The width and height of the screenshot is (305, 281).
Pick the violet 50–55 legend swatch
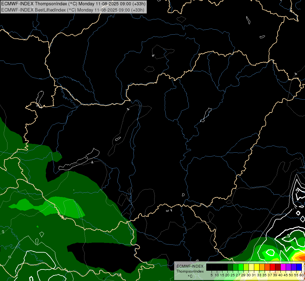(294, 267)
